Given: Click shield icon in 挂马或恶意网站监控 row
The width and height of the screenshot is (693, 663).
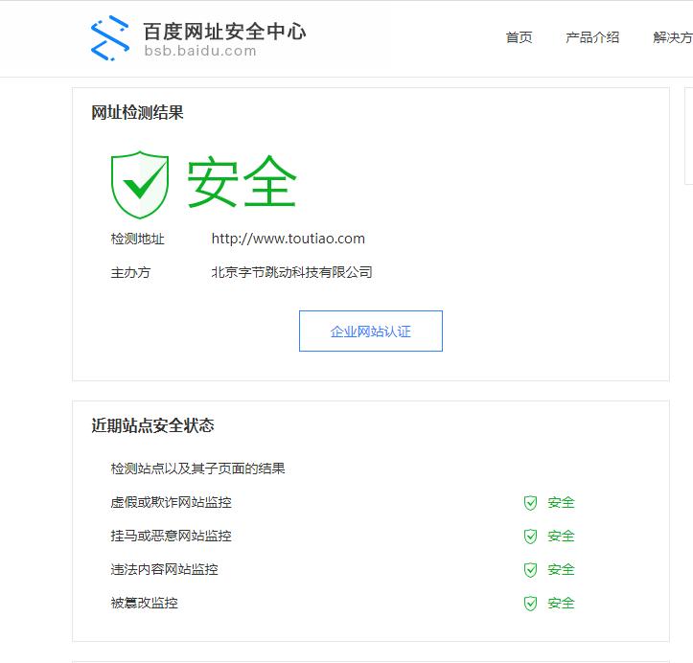Looking at the screenshot, I should [x=530, y=537].
